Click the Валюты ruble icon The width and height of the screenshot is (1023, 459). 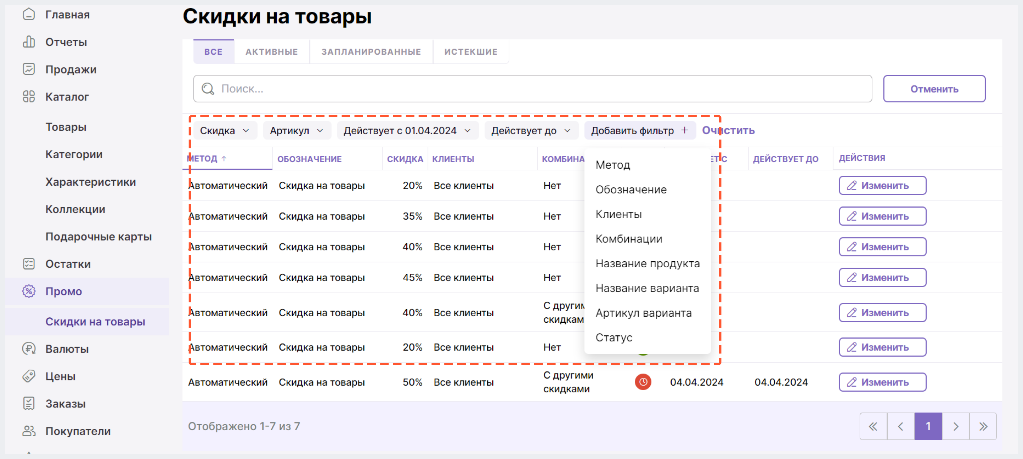(x=28, y=349)
